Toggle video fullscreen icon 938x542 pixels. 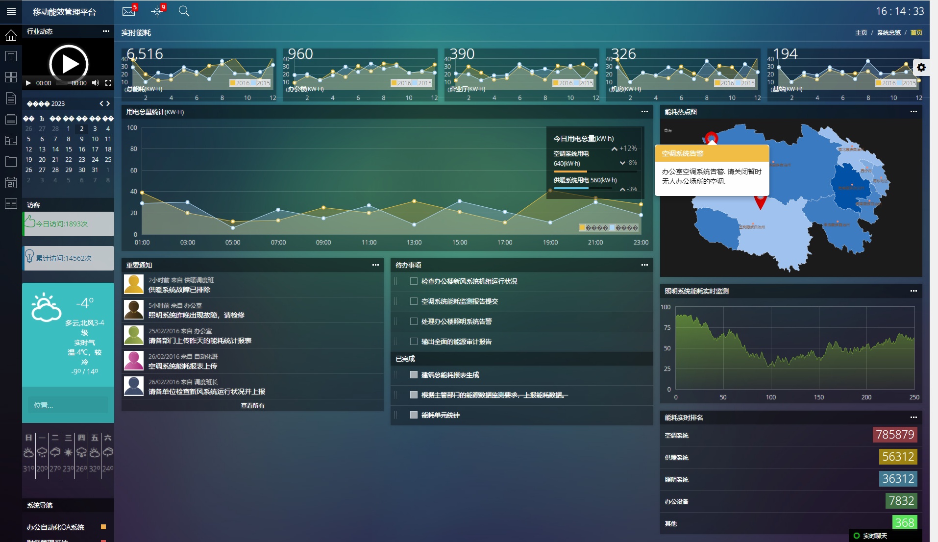coord(108,83)
